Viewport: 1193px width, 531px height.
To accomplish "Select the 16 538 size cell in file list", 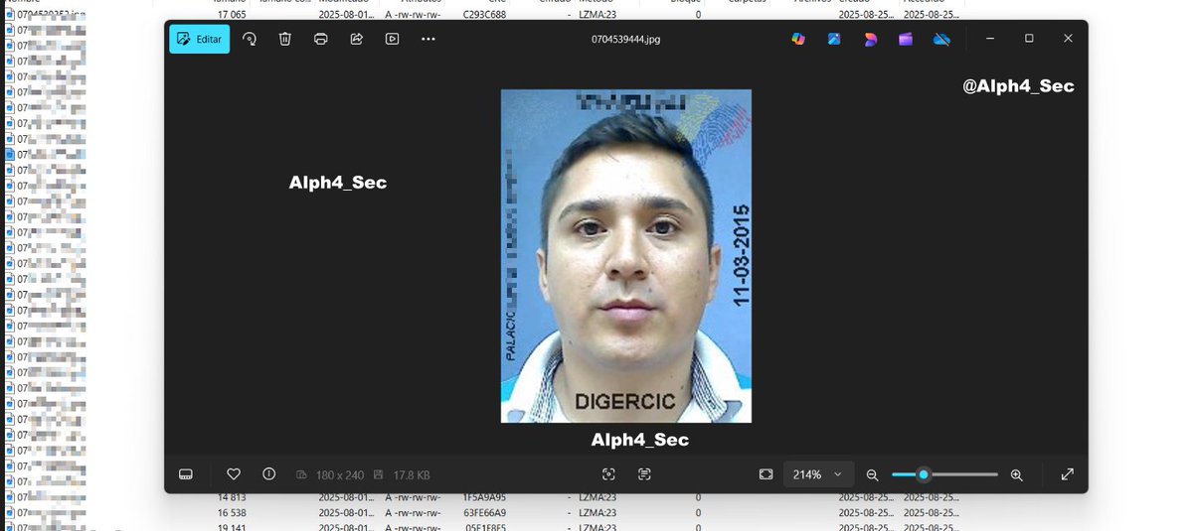I will [232, 513].
